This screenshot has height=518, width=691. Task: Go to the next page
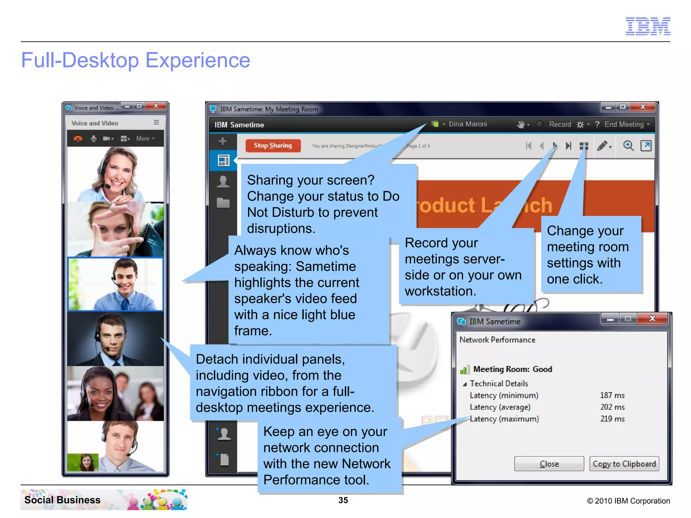point(555,146)
